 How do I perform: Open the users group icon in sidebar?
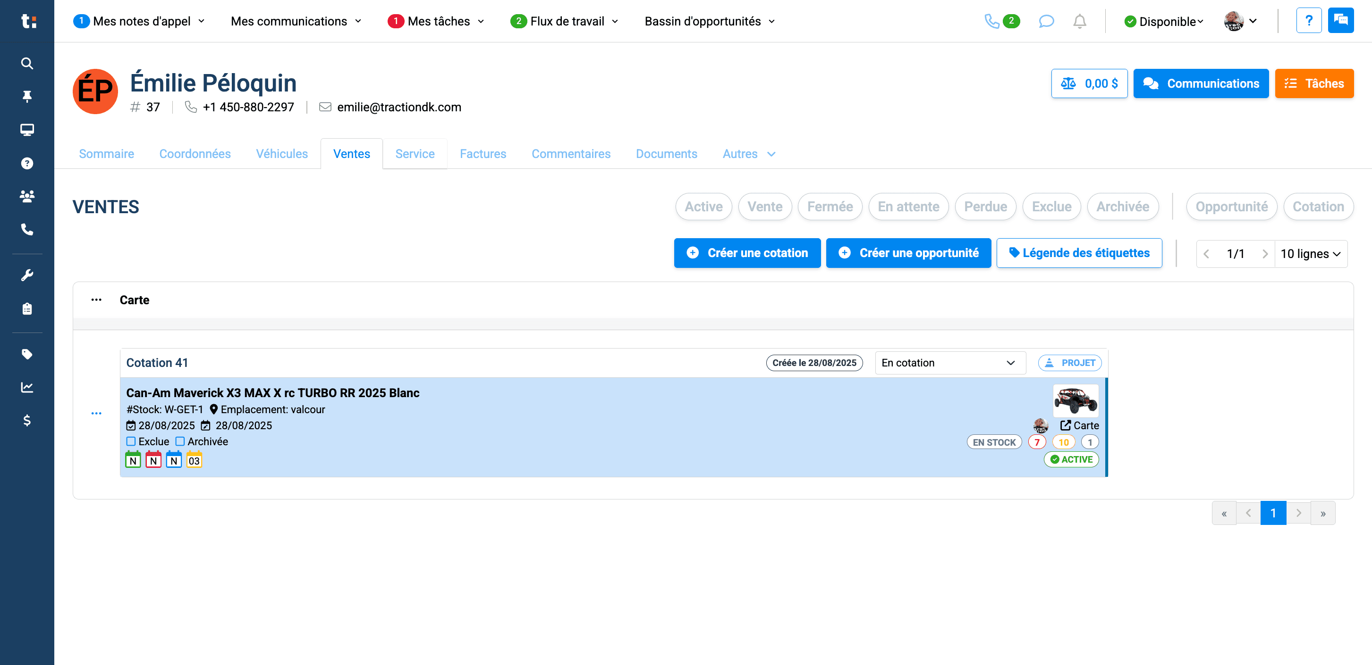point(26,196)
